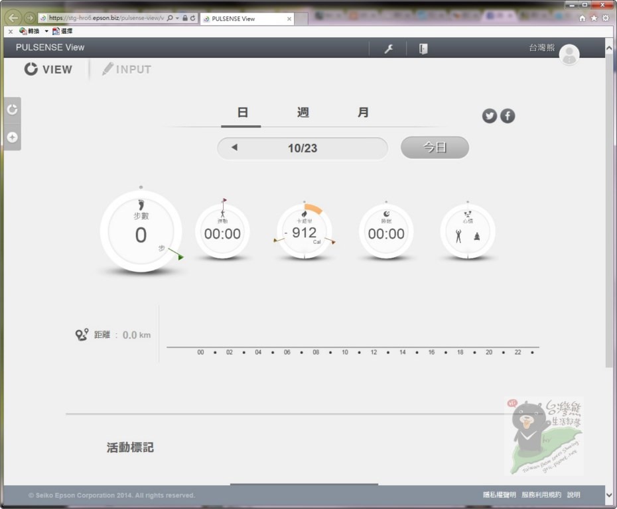Open address bar dropdown arrow
The height and width of the screenshot is (509, 617).
coord(177,18)
